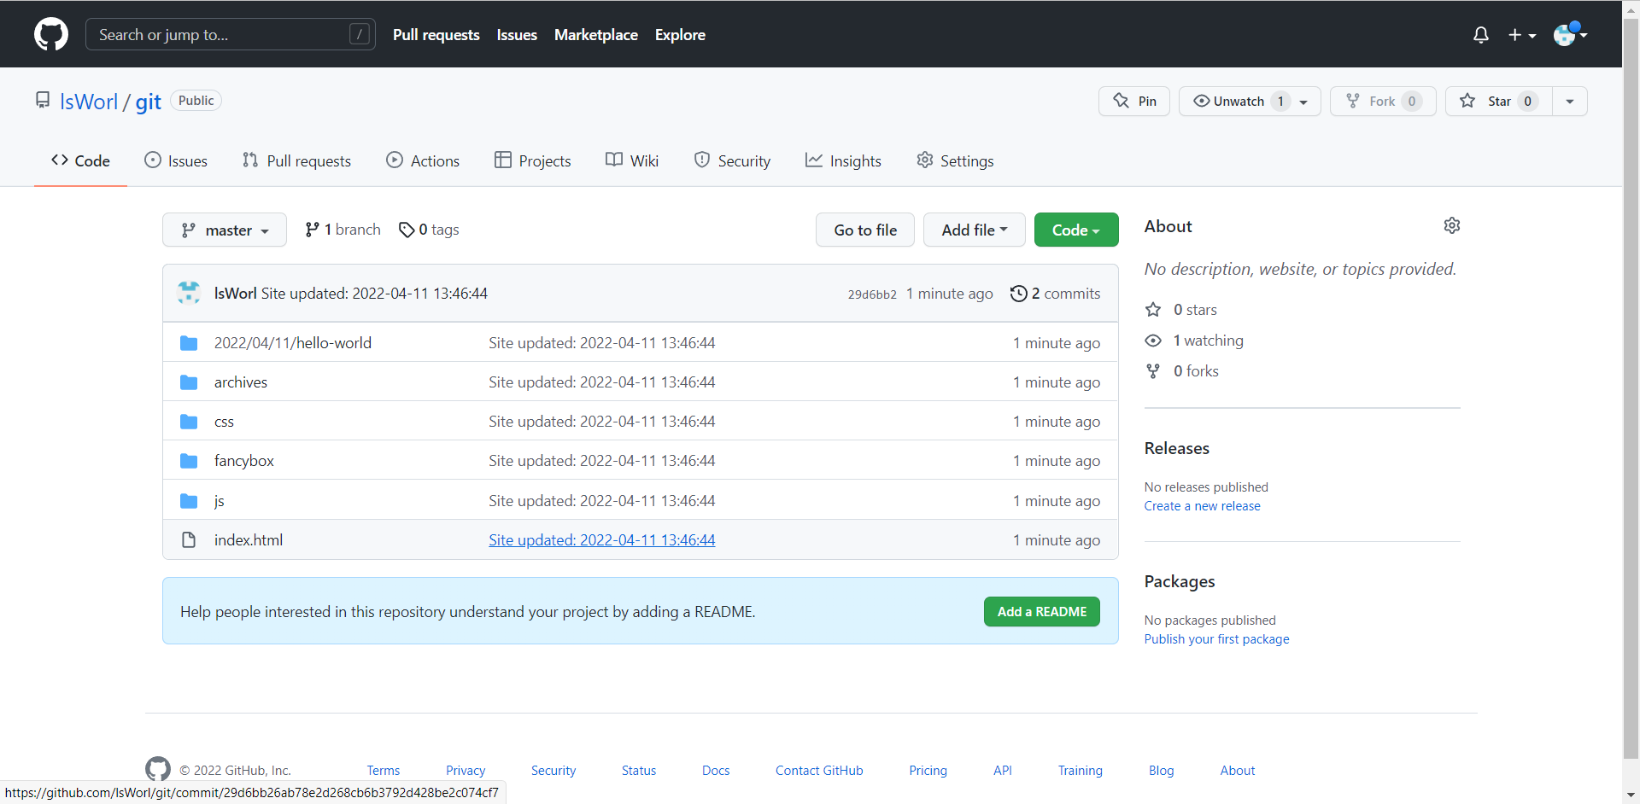The image size is (1640, 804).
Task: Click the IsWorl owner link
Action: pyautogui.click(x=89, y=102)
